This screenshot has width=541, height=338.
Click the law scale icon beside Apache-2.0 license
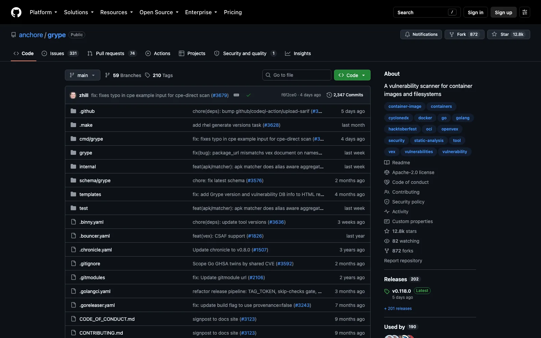(387, 172)
